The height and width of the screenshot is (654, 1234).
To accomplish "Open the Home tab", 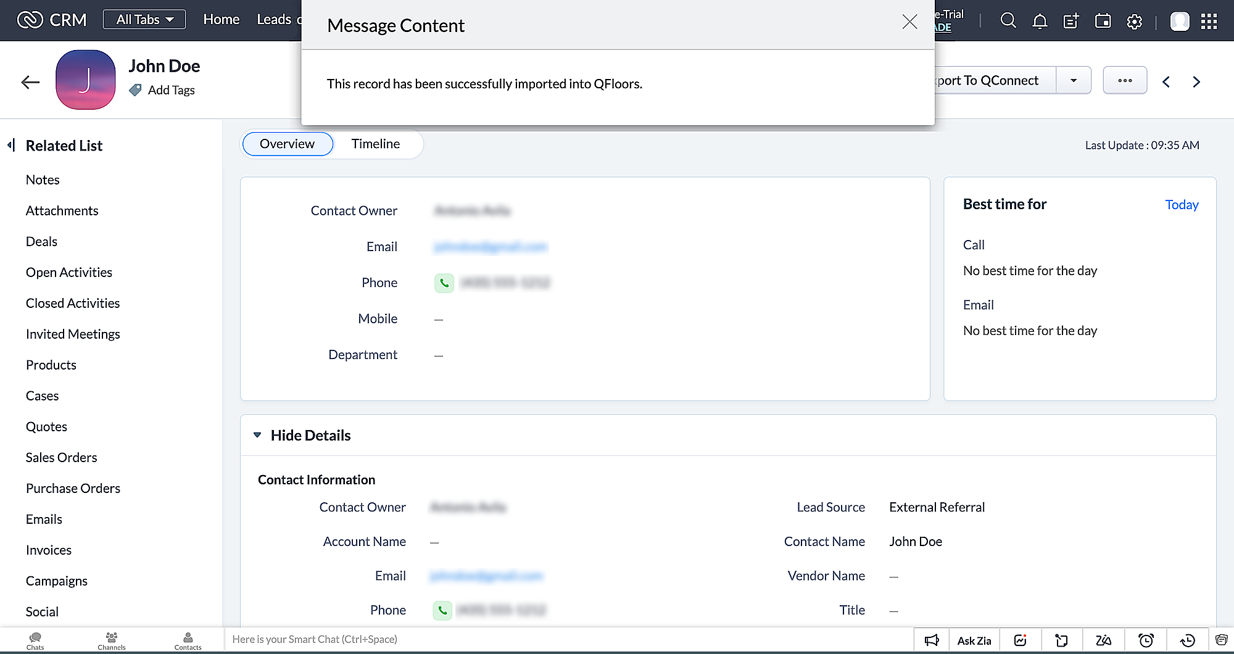I will click(222, 20).
